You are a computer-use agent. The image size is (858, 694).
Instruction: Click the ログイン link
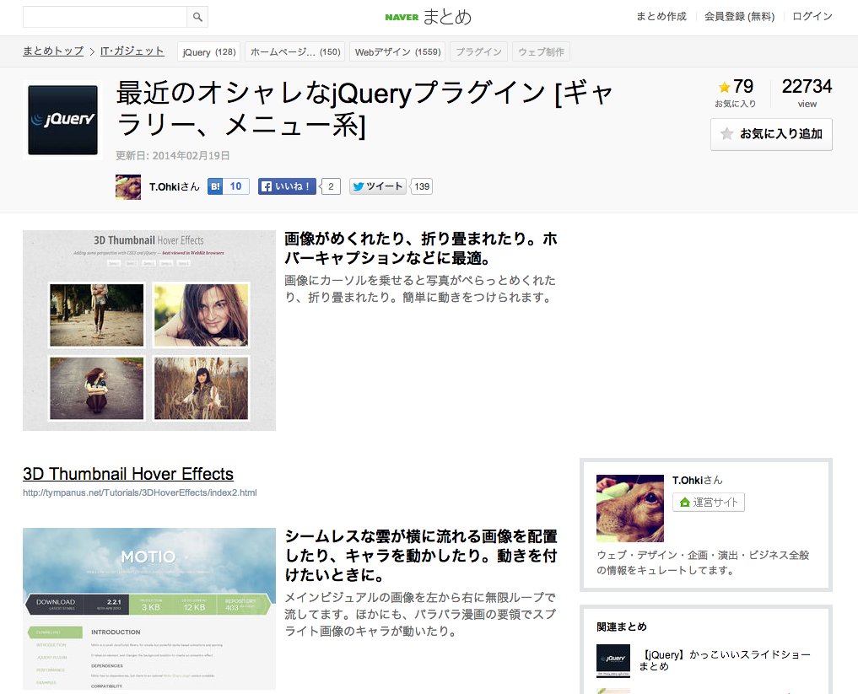pos(811,16)
